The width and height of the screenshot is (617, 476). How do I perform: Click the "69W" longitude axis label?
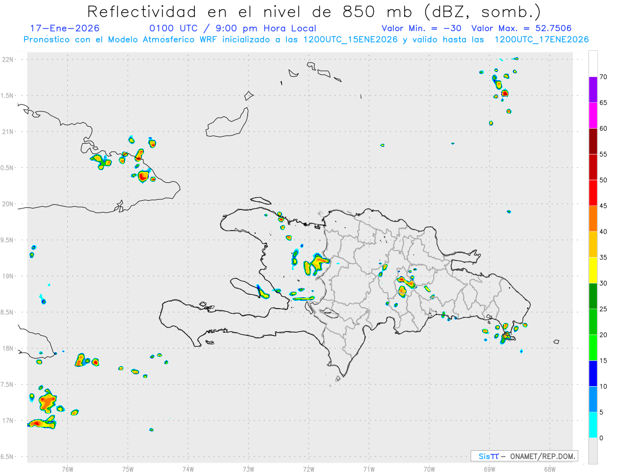(489, 468)
